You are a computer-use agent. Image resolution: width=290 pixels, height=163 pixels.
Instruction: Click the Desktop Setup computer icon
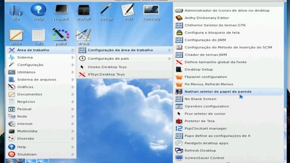click(x=179, y=69)
